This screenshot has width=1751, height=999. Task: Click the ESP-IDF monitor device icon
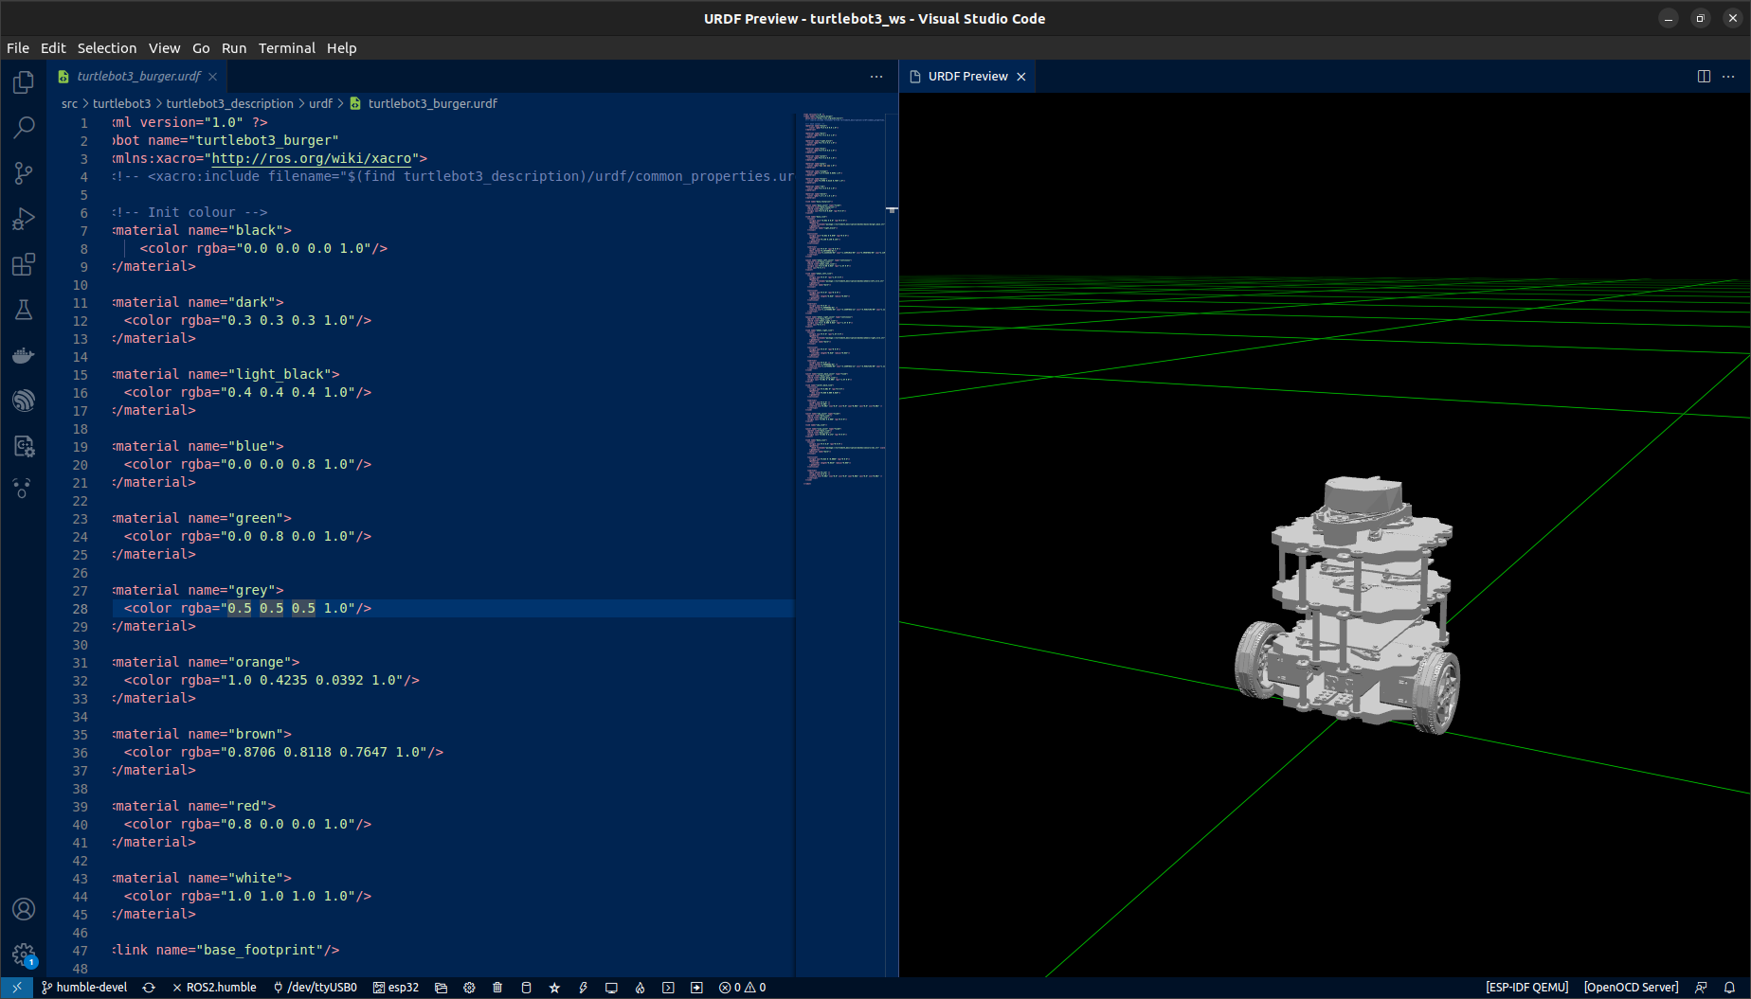pos(611,988)
